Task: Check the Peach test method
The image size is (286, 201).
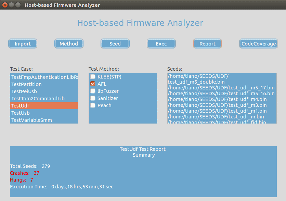Action: click(x=93, y=105)
